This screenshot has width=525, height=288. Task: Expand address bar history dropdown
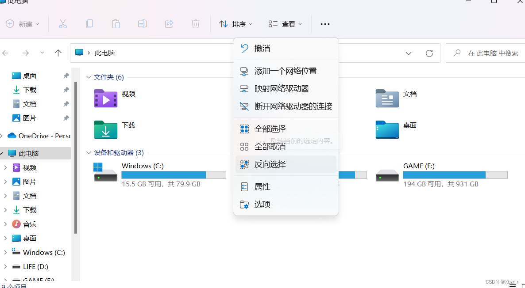pos(409,53)
